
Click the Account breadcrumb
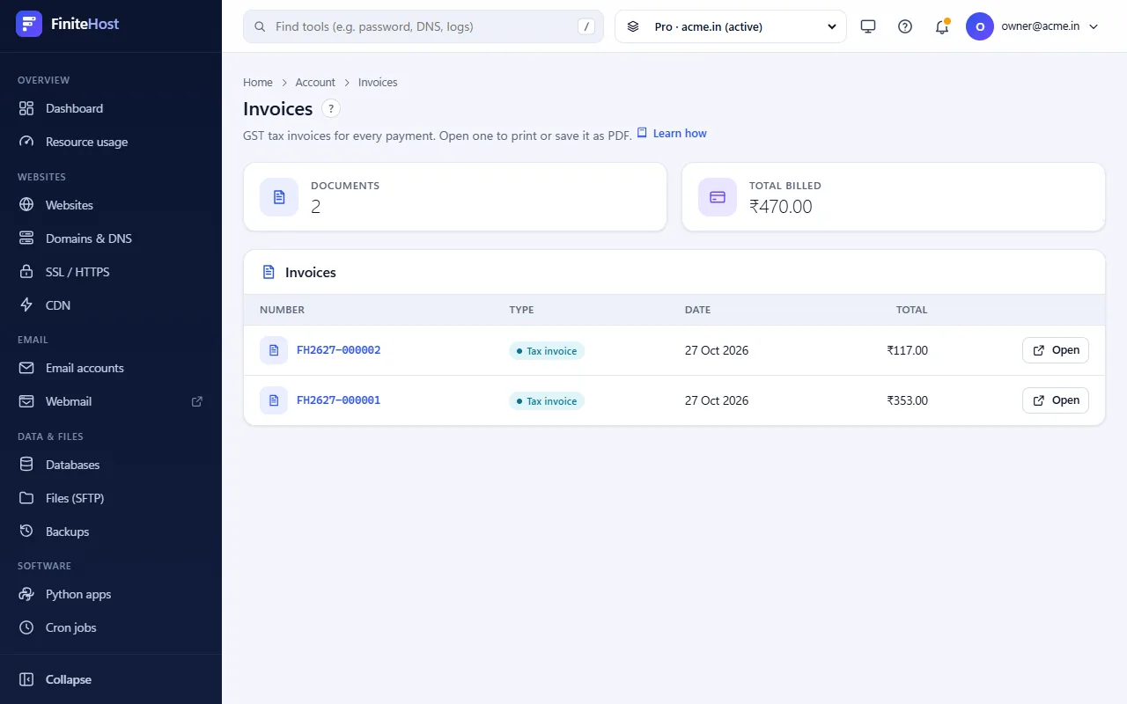(315, 82)
